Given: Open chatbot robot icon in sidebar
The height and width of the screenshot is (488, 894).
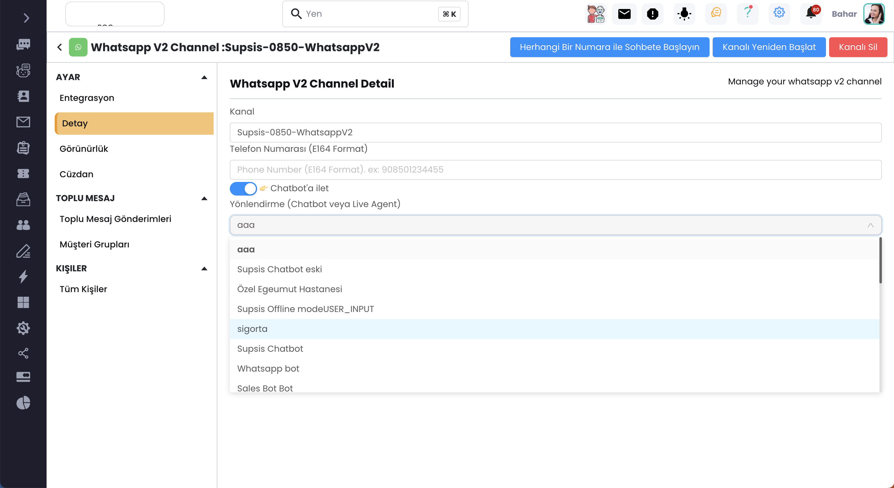Looking at the screenshot, I should (23, 70).
